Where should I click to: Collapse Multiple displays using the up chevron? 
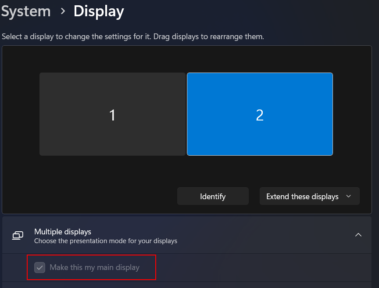click(x=358, y=235)
